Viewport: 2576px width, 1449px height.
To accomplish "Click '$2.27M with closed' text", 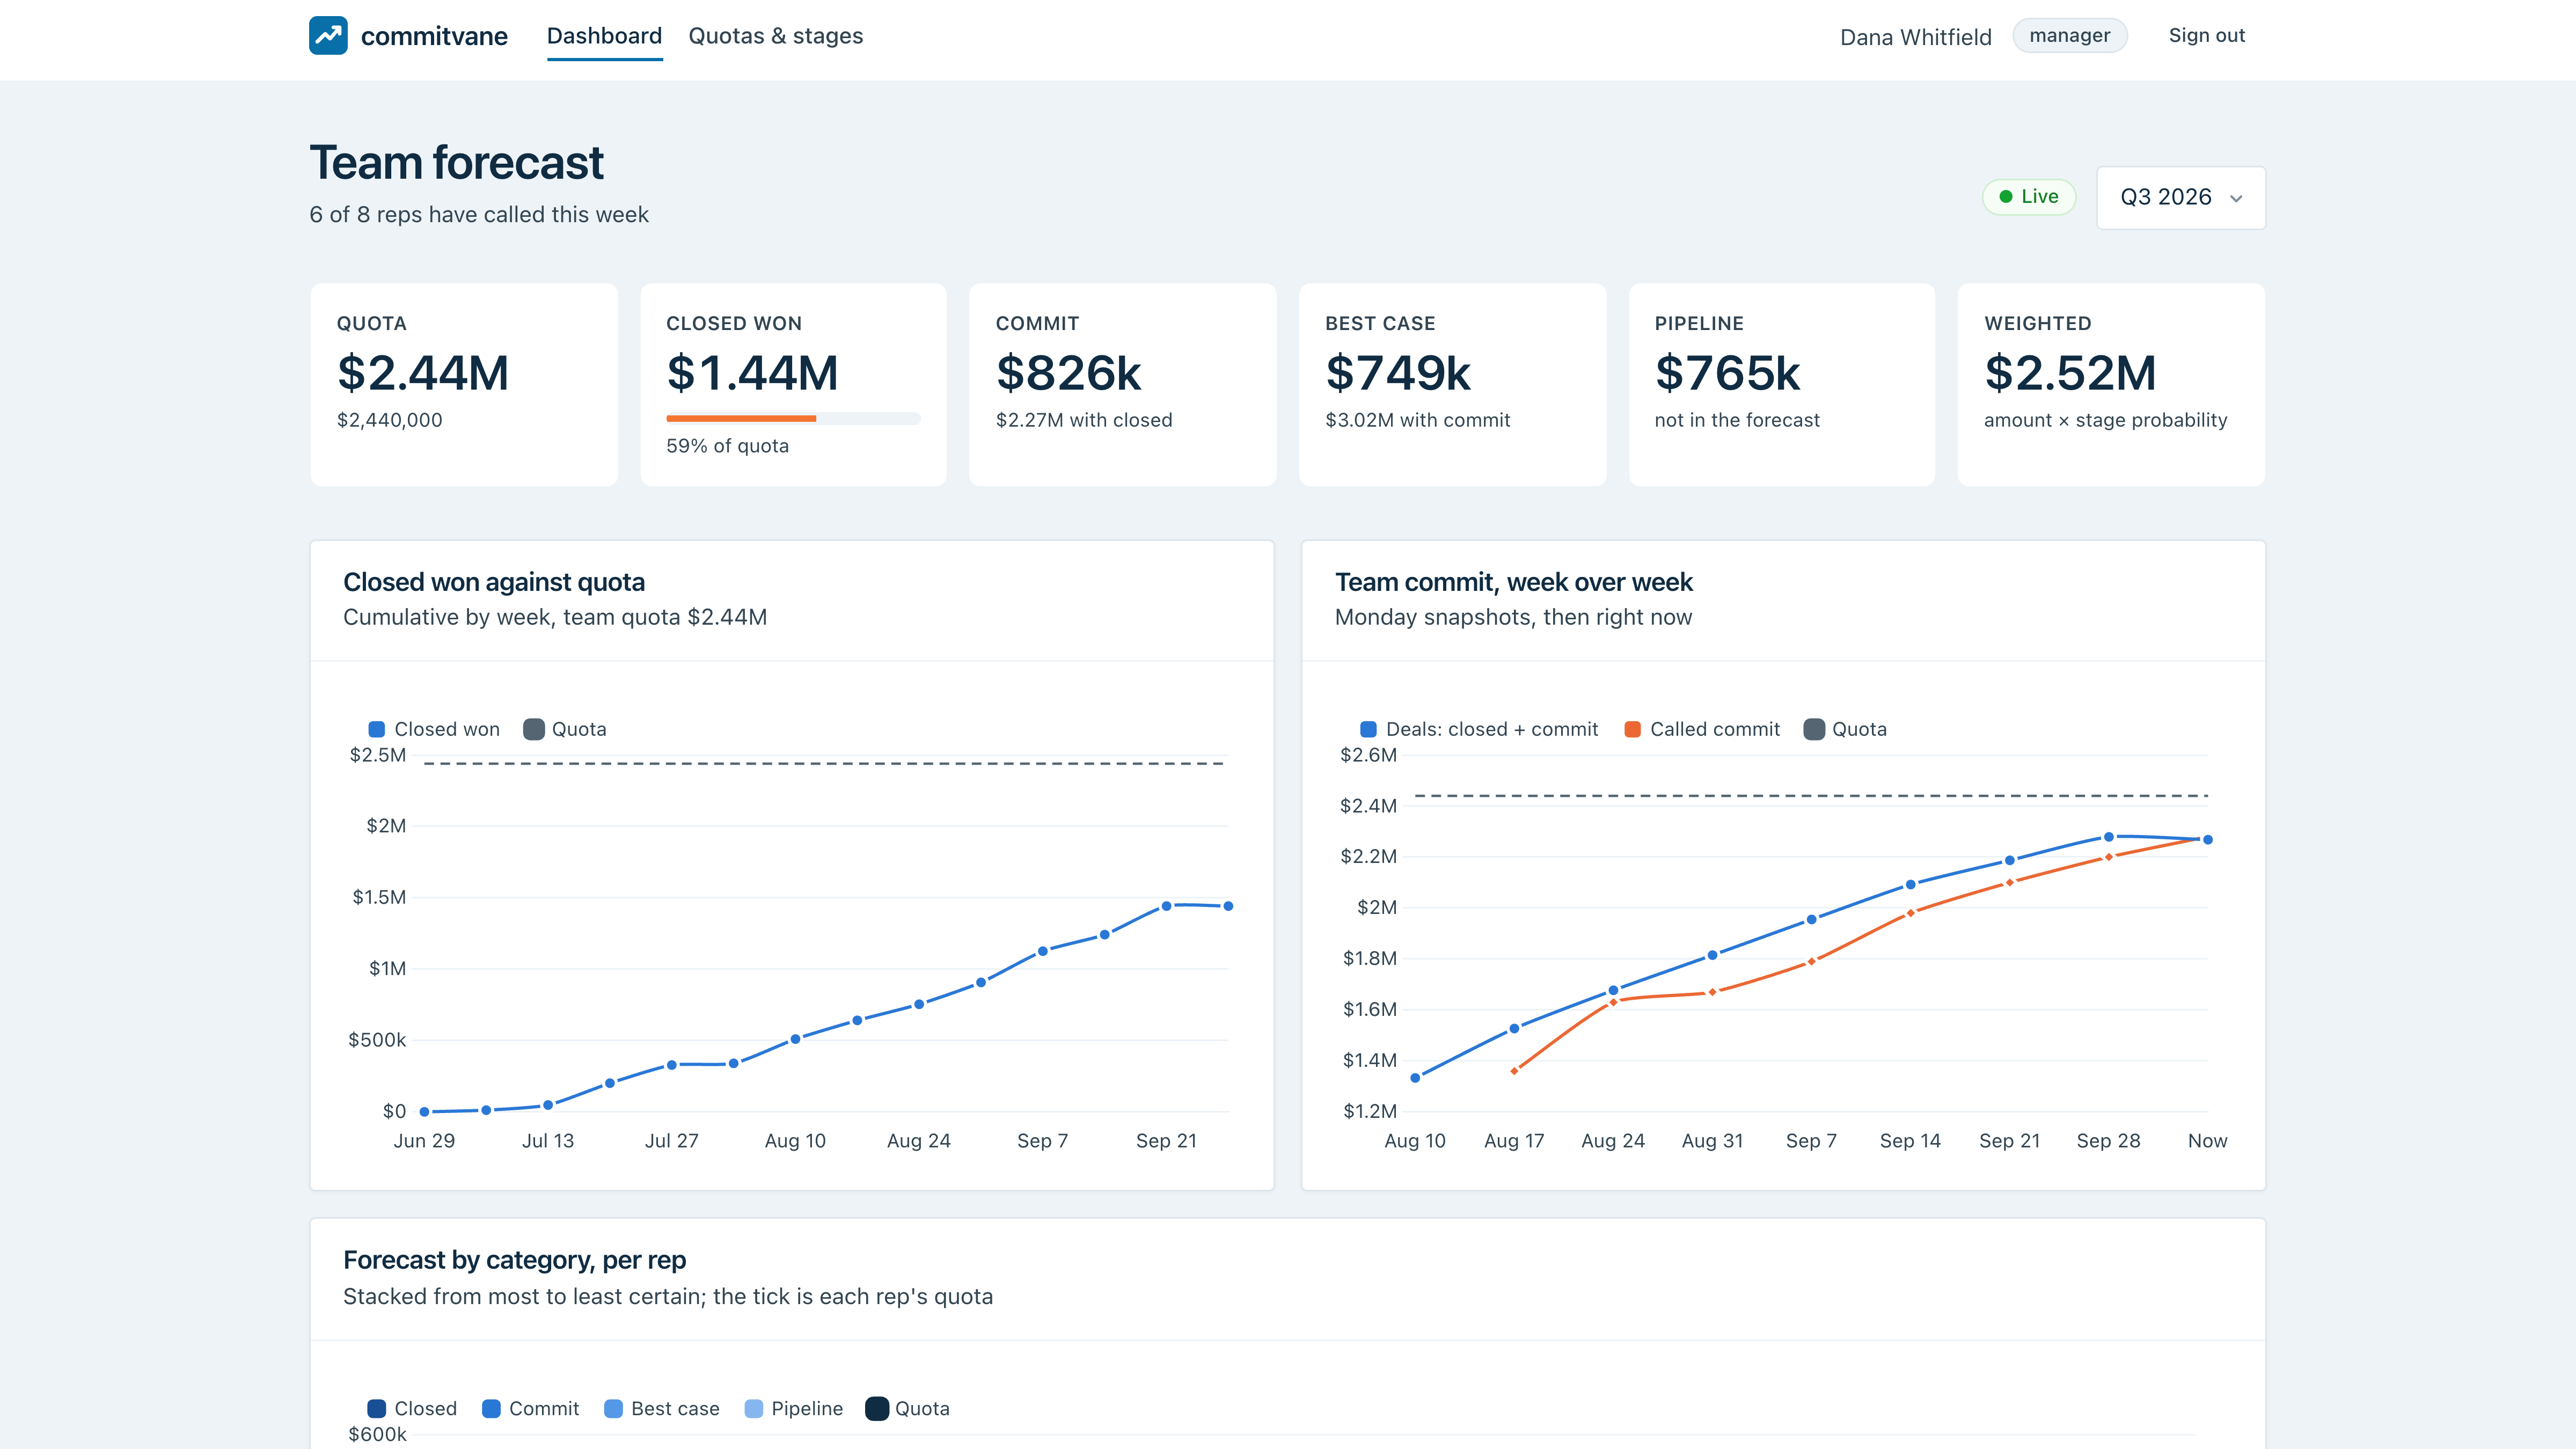I will point(1084,420).
